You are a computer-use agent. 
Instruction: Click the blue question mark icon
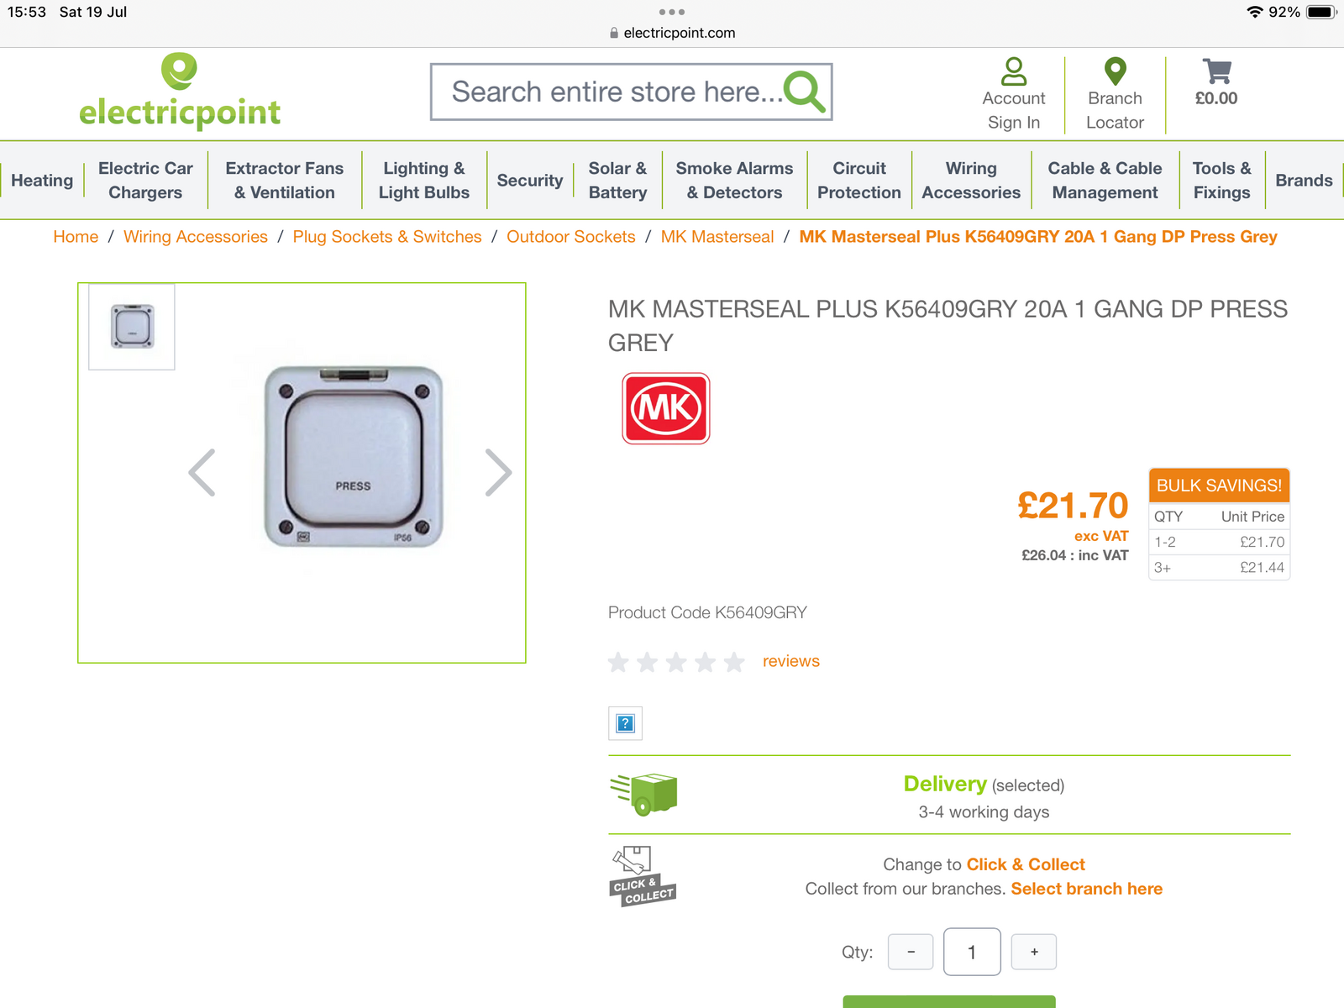coord(625,723)
